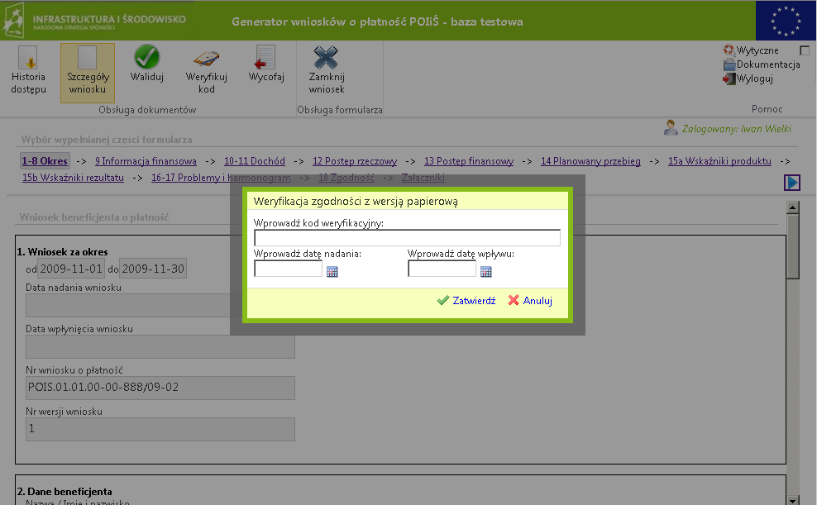Screen dimensions: 817x505
Task: Click Zamknij wniosek X icon
Action: (326, 57)
